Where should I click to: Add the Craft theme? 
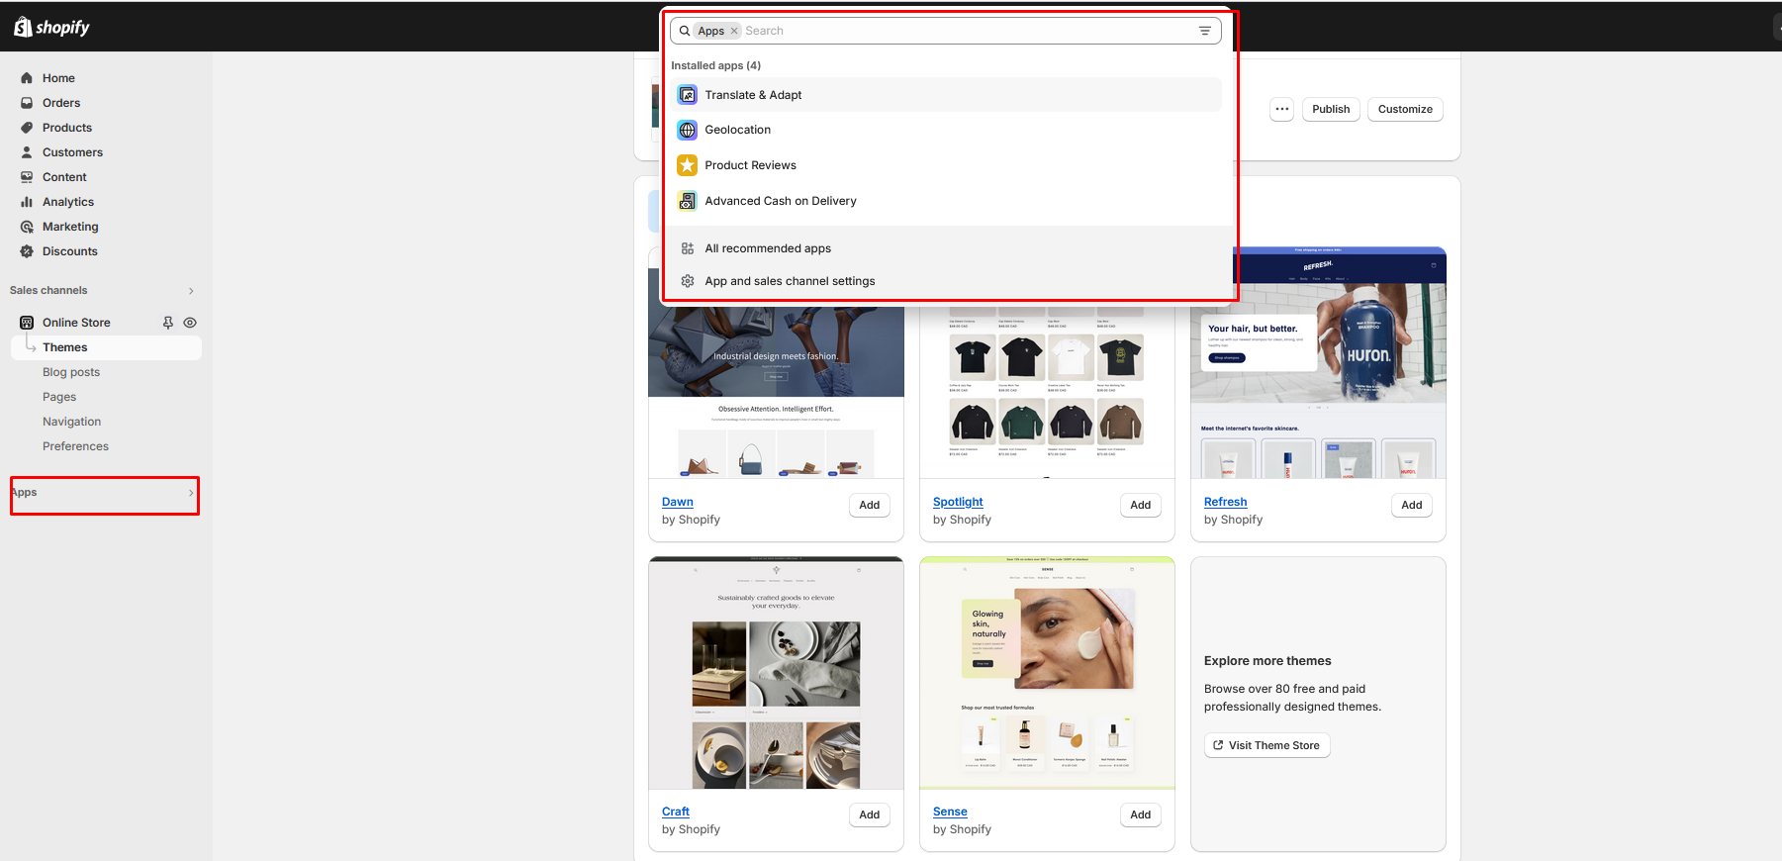click(x=870, y=814)
